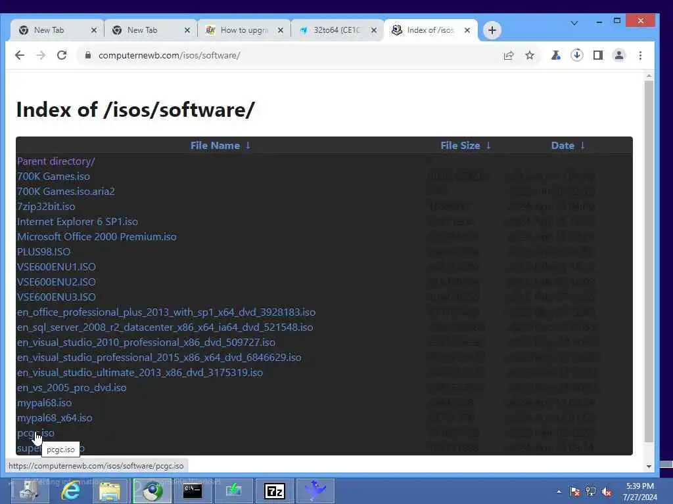673x504 pixels.
Task: Close the first New Tab
Action: 94,30
